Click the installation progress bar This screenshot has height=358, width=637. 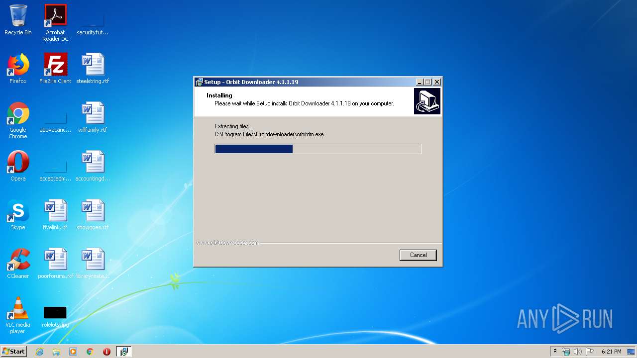point(318,149)
